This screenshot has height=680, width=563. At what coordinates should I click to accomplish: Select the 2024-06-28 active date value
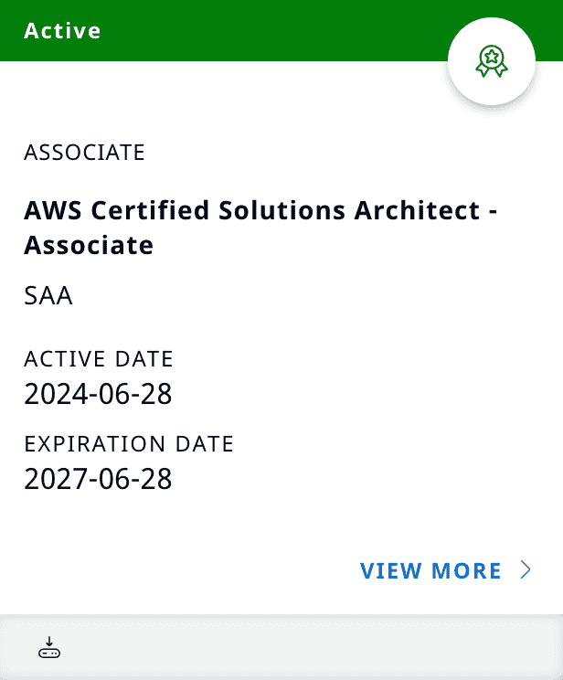98,394
